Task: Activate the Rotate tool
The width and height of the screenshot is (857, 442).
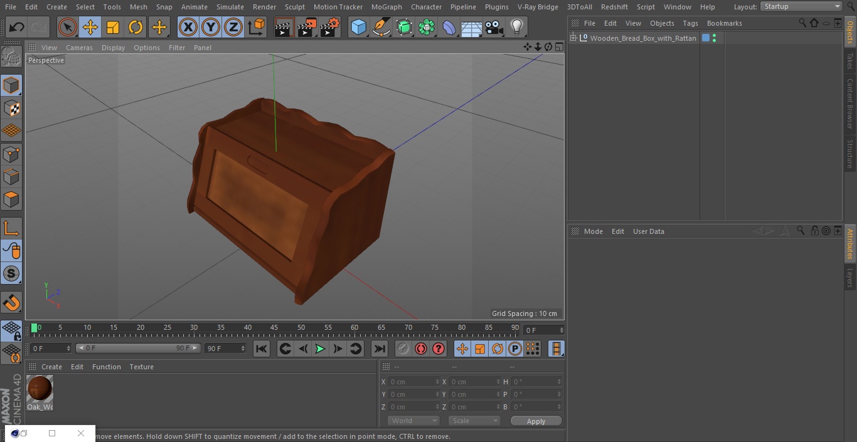Action: click(x=136, y=28)
